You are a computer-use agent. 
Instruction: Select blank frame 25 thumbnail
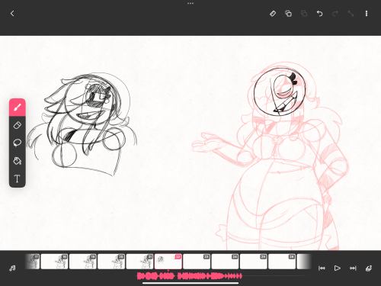254,262
